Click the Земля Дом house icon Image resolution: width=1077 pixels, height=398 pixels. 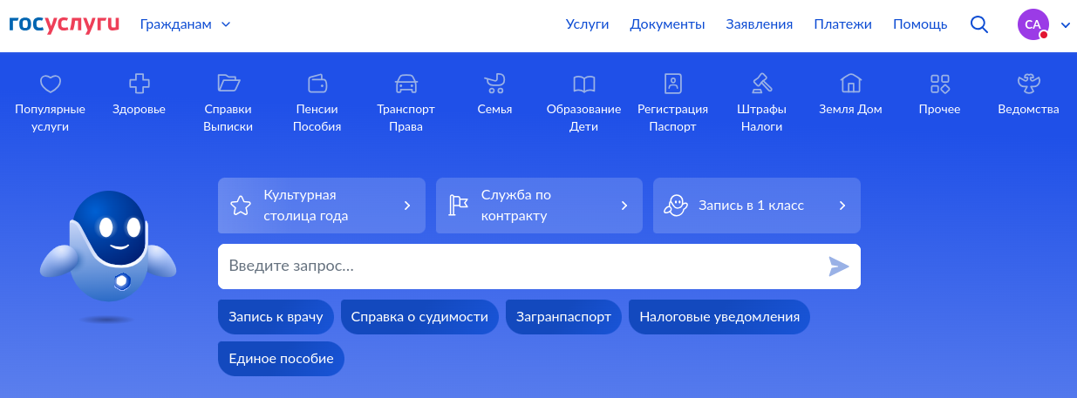coord(850,84)
